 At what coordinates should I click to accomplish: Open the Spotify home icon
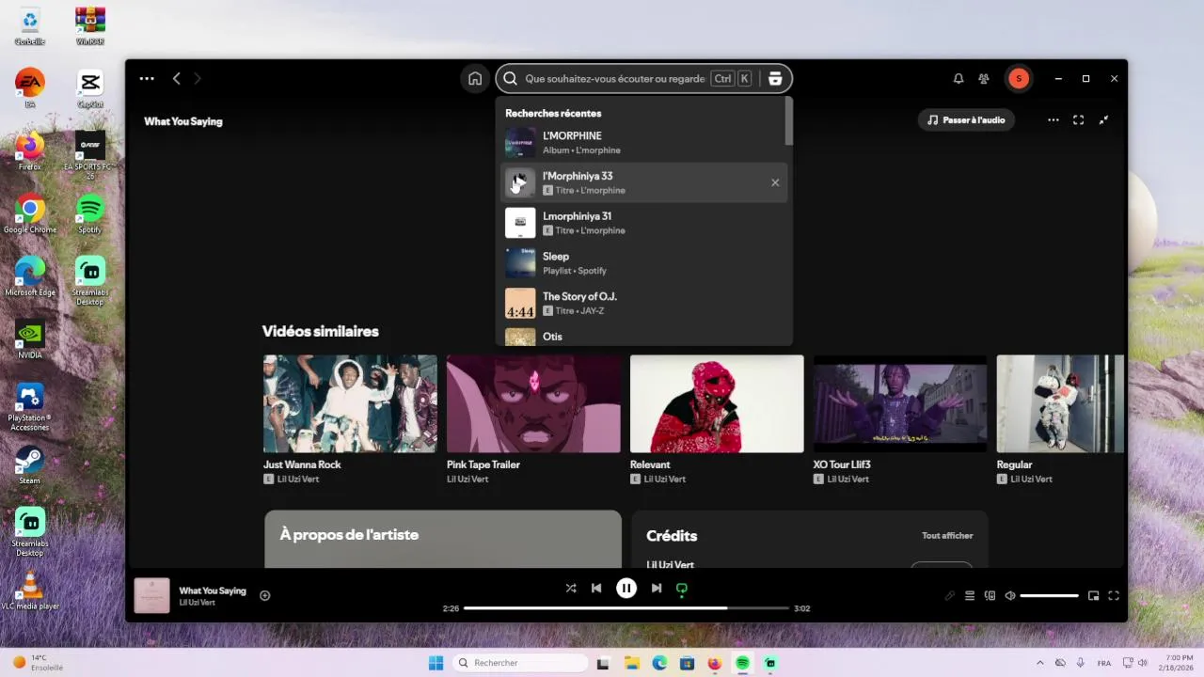[x=475, y=79]
